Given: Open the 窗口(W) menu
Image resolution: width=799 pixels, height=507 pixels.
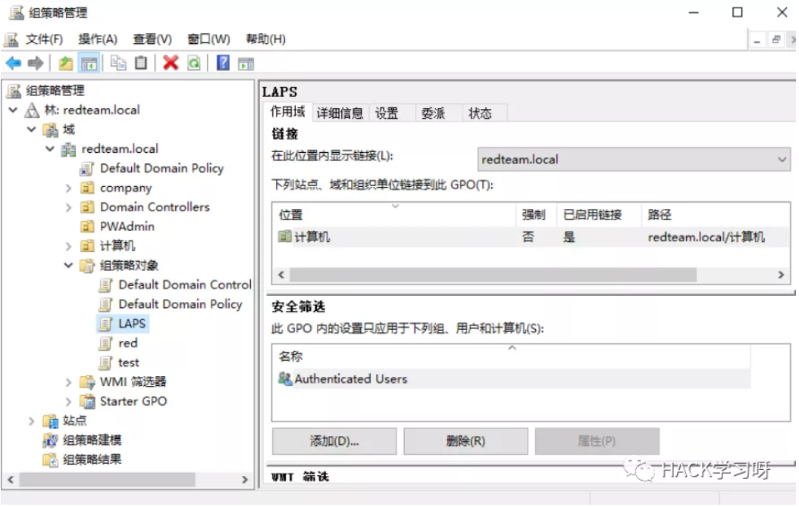Looking at the screenshot, I should 208,39.
